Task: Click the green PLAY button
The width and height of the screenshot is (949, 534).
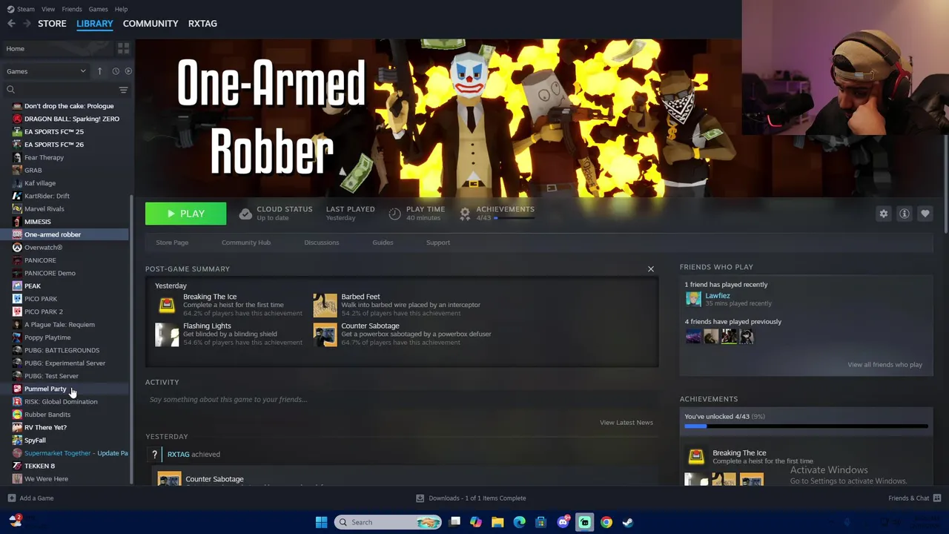Action: 185,214
